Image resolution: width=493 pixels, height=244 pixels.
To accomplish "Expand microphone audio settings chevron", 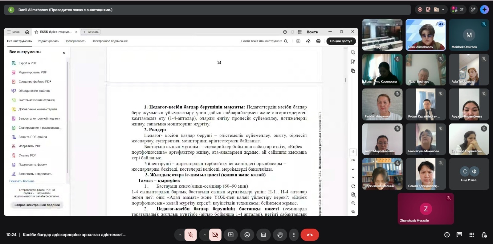I will point(180,235).
